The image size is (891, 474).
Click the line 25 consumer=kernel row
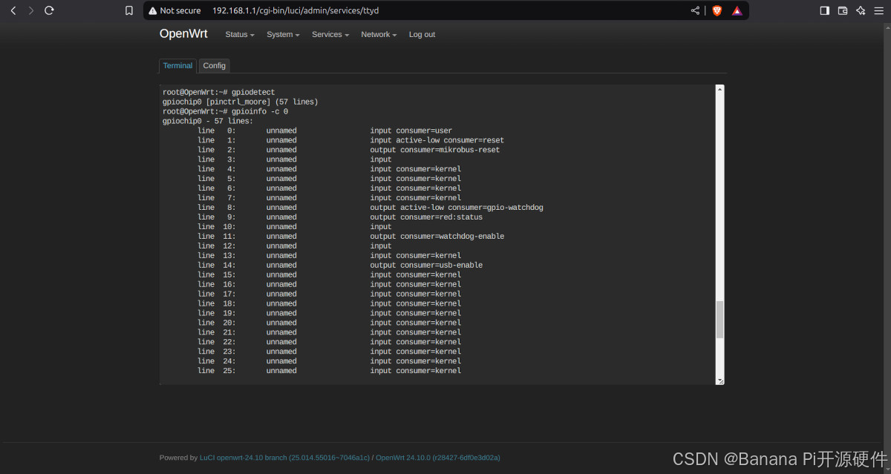[329, 371]
